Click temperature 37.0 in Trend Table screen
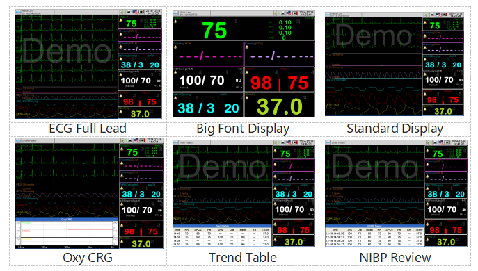Image resolution: width=478 pixels, height=271 pixels. click(294, 242)
